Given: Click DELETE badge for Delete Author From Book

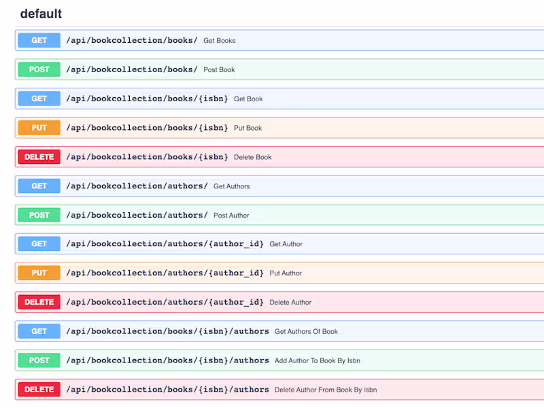Looking at the screenshot, I should [39, 390].
